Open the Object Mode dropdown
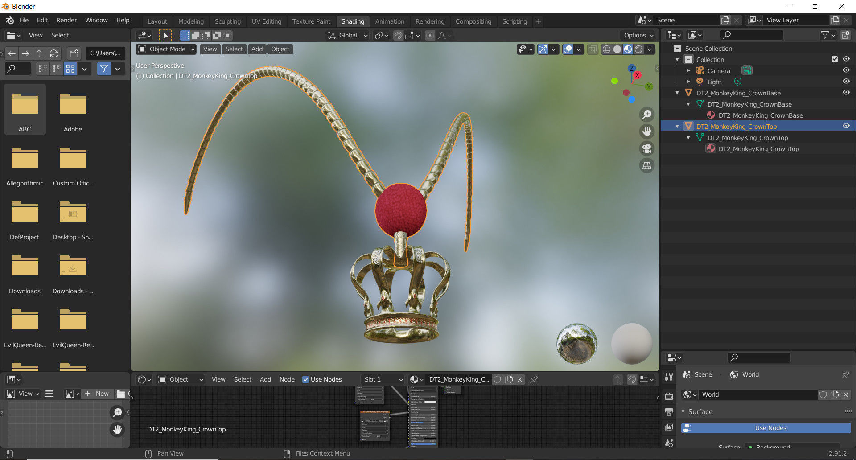This screenshot has width=856, height=460. [166, 49]
